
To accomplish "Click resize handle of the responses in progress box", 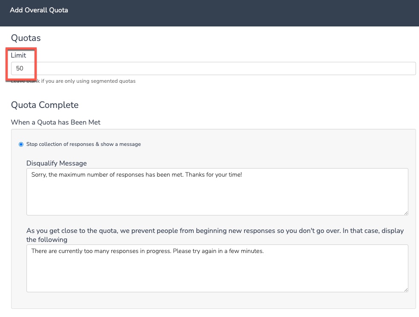I will click(406, 289).
